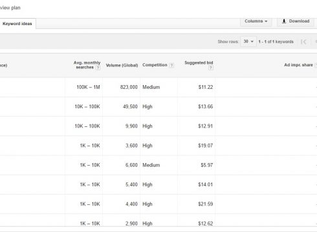The image size is (317, 232).
Task: Open help icon under Suggested bid
Action: pos(211,68)
